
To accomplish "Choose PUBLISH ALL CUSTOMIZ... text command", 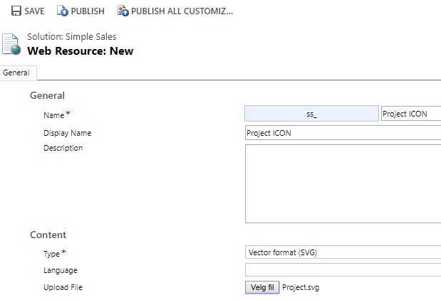I will click(x=182, y=11).
